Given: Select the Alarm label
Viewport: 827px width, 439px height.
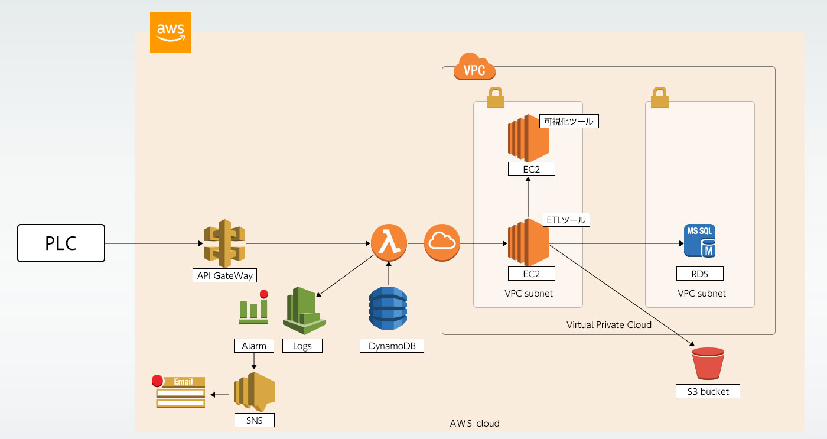Looking at the screenshot, I should coord(254,346).
